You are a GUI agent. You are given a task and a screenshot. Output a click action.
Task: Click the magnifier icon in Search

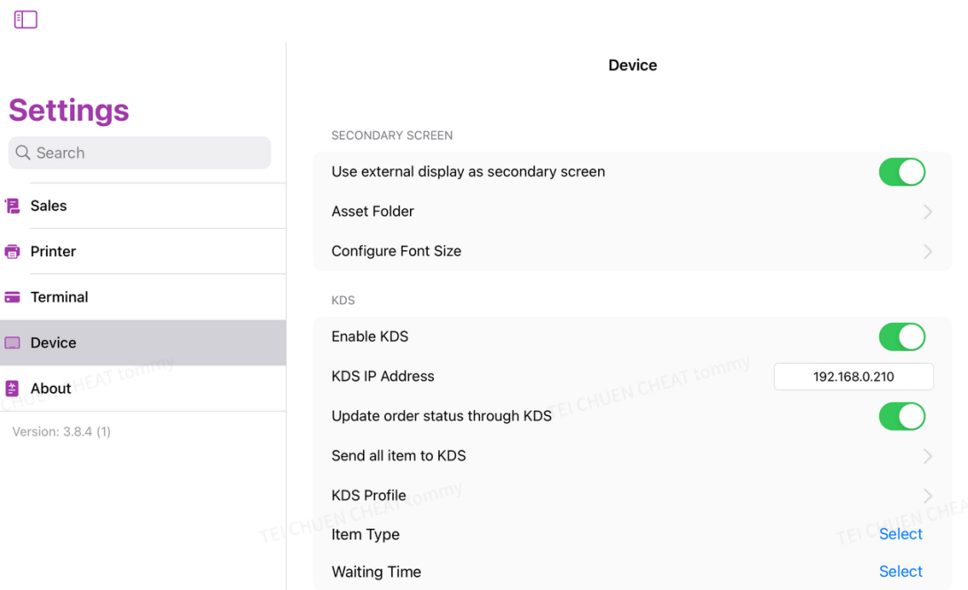23,153
